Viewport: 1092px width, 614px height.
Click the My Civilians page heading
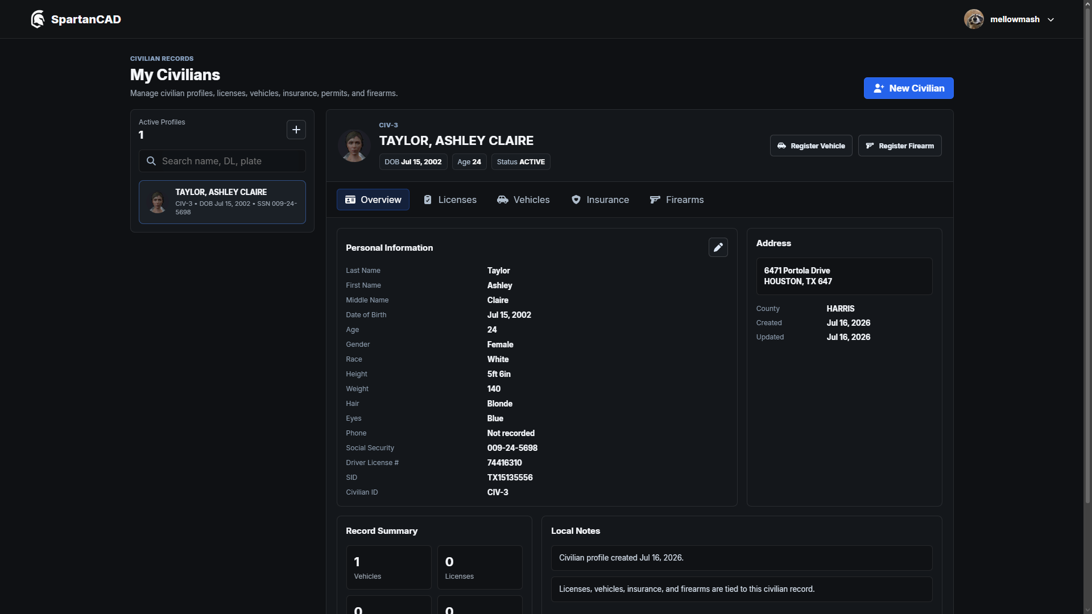pos(175,75)
